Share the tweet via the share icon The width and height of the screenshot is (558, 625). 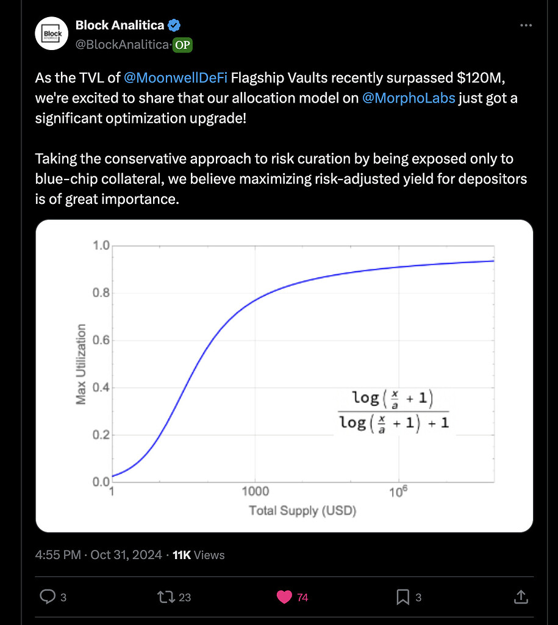[520, 597]
